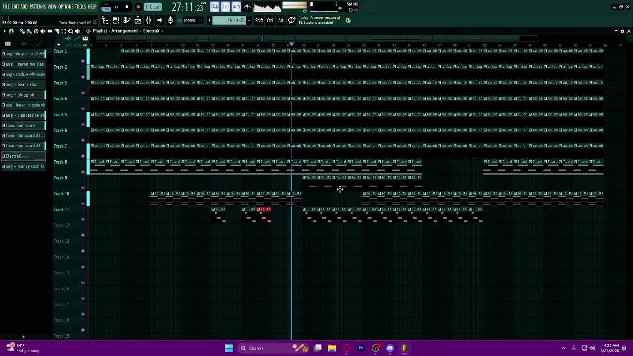This screenshot has height=356, width=633.
Task: Open the Mixer from toolbar
Action: coord(148,20)
